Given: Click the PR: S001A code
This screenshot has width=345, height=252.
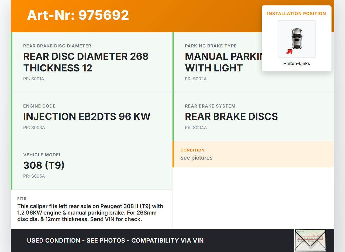Looking at the screenshot, I should point(34,79).
